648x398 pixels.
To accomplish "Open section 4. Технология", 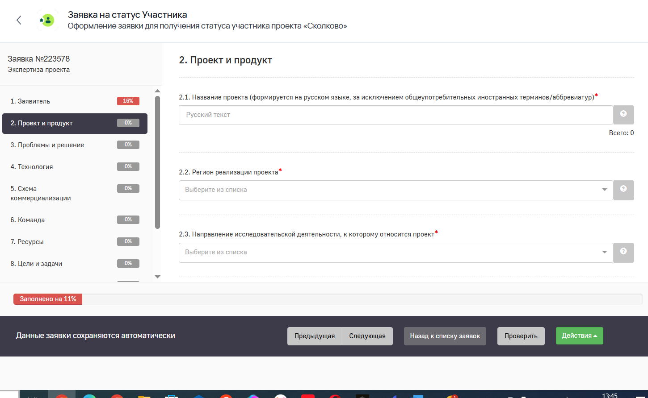I will pos(75,167).
